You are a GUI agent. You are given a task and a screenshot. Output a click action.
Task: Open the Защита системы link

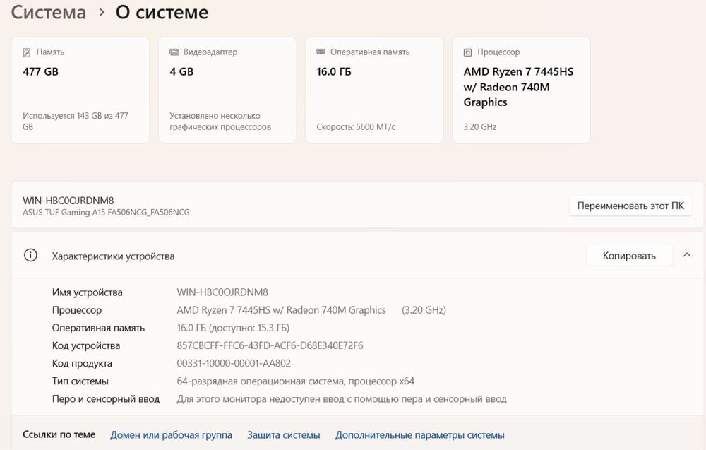click(x=284, y=435)
